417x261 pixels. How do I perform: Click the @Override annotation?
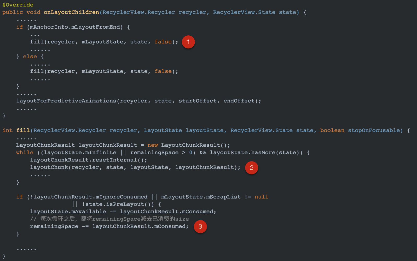[x=18, y=5]
